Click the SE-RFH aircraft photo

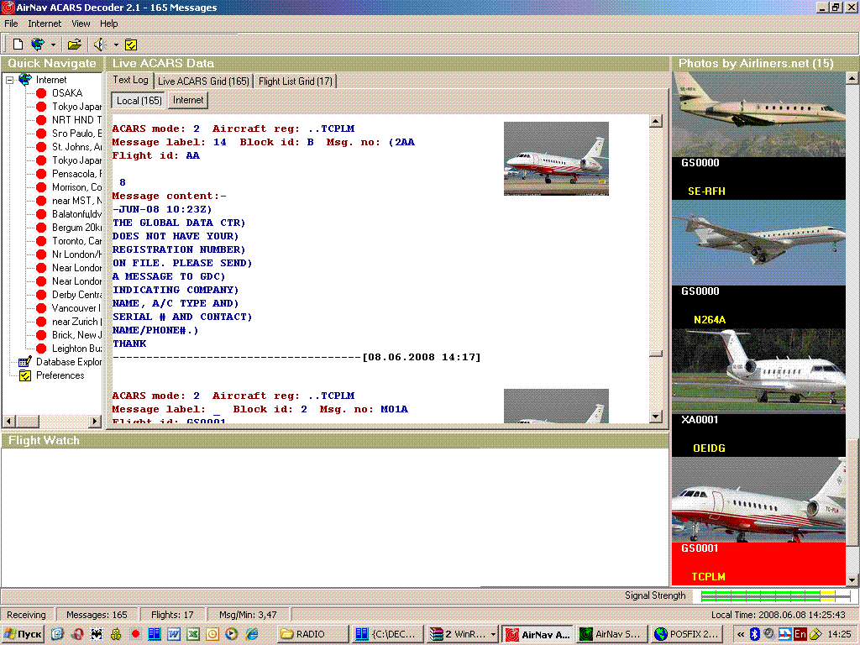click(x=758, y=114)
